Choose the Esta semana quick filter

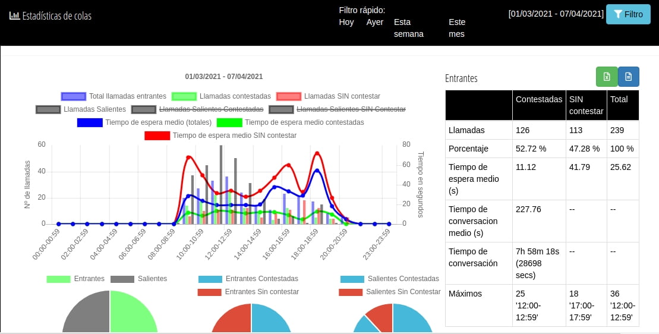pyautogui.click(x=406, y=28)
